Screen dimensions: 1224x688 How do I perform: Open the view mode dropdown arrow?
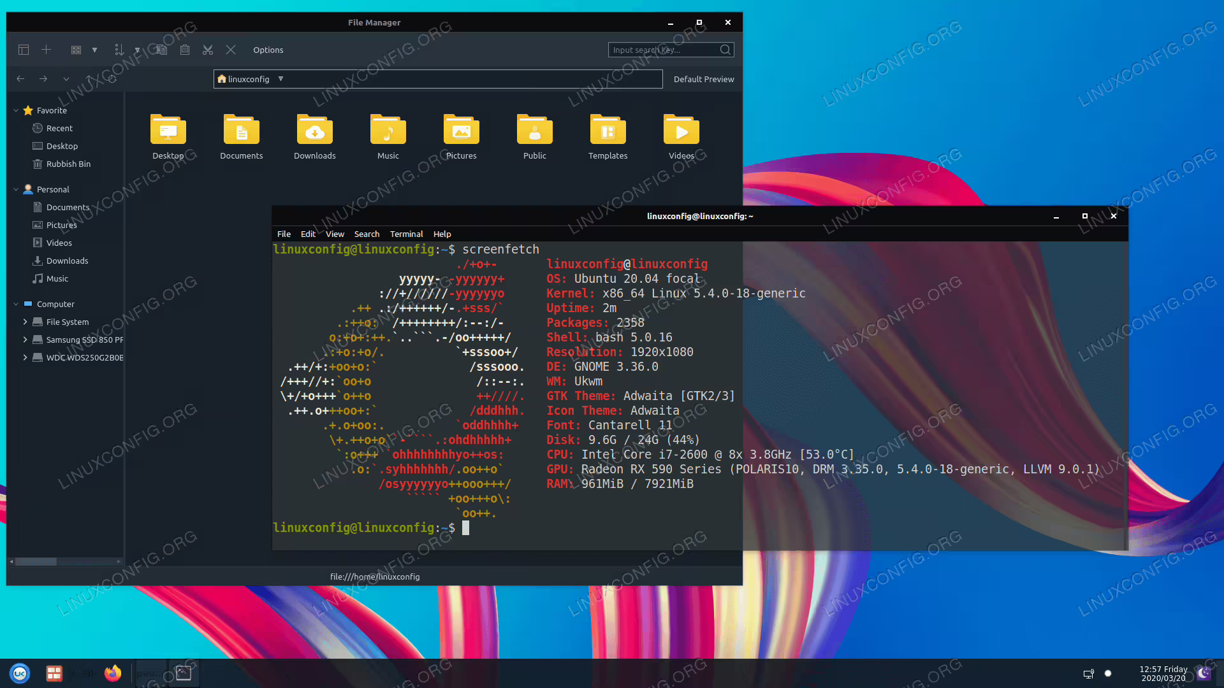click(94, 50)
